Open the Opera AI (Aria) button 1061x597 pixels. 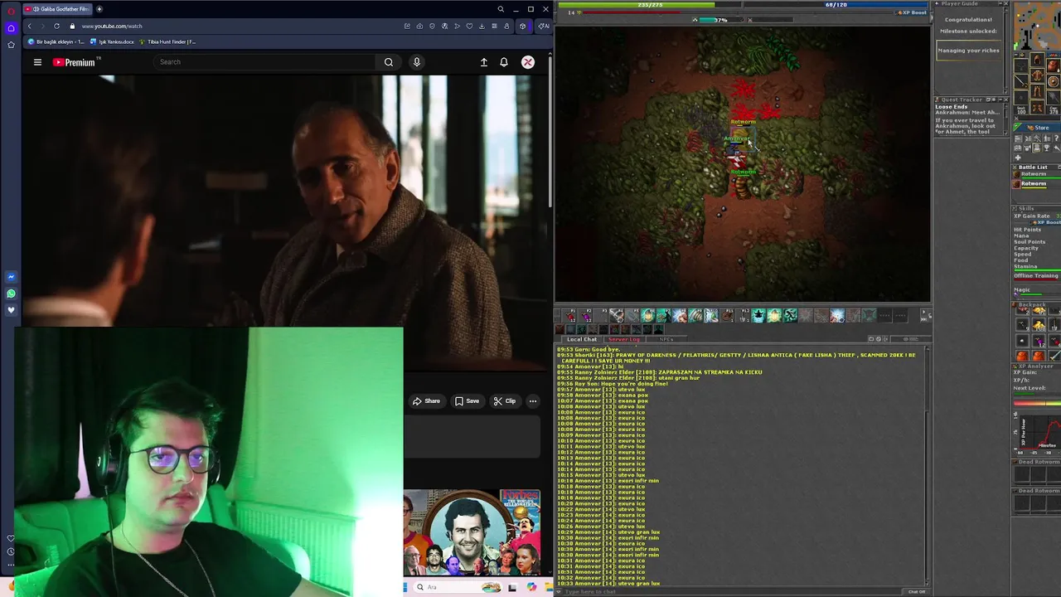click(543, 26)
